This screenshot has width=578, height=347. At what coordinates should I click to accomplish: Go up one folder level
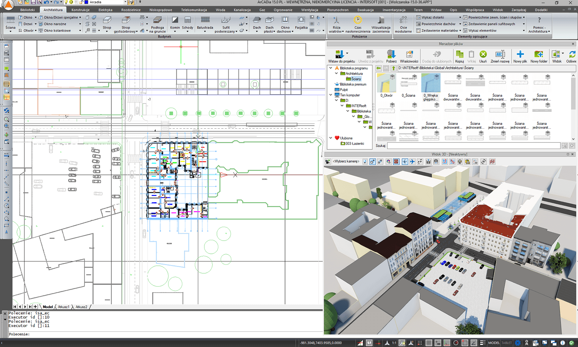393,68
